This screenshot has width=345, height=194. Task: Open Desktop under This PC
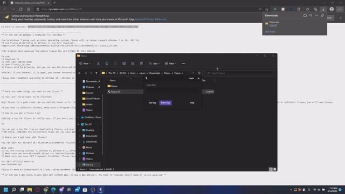coord(88,130)
